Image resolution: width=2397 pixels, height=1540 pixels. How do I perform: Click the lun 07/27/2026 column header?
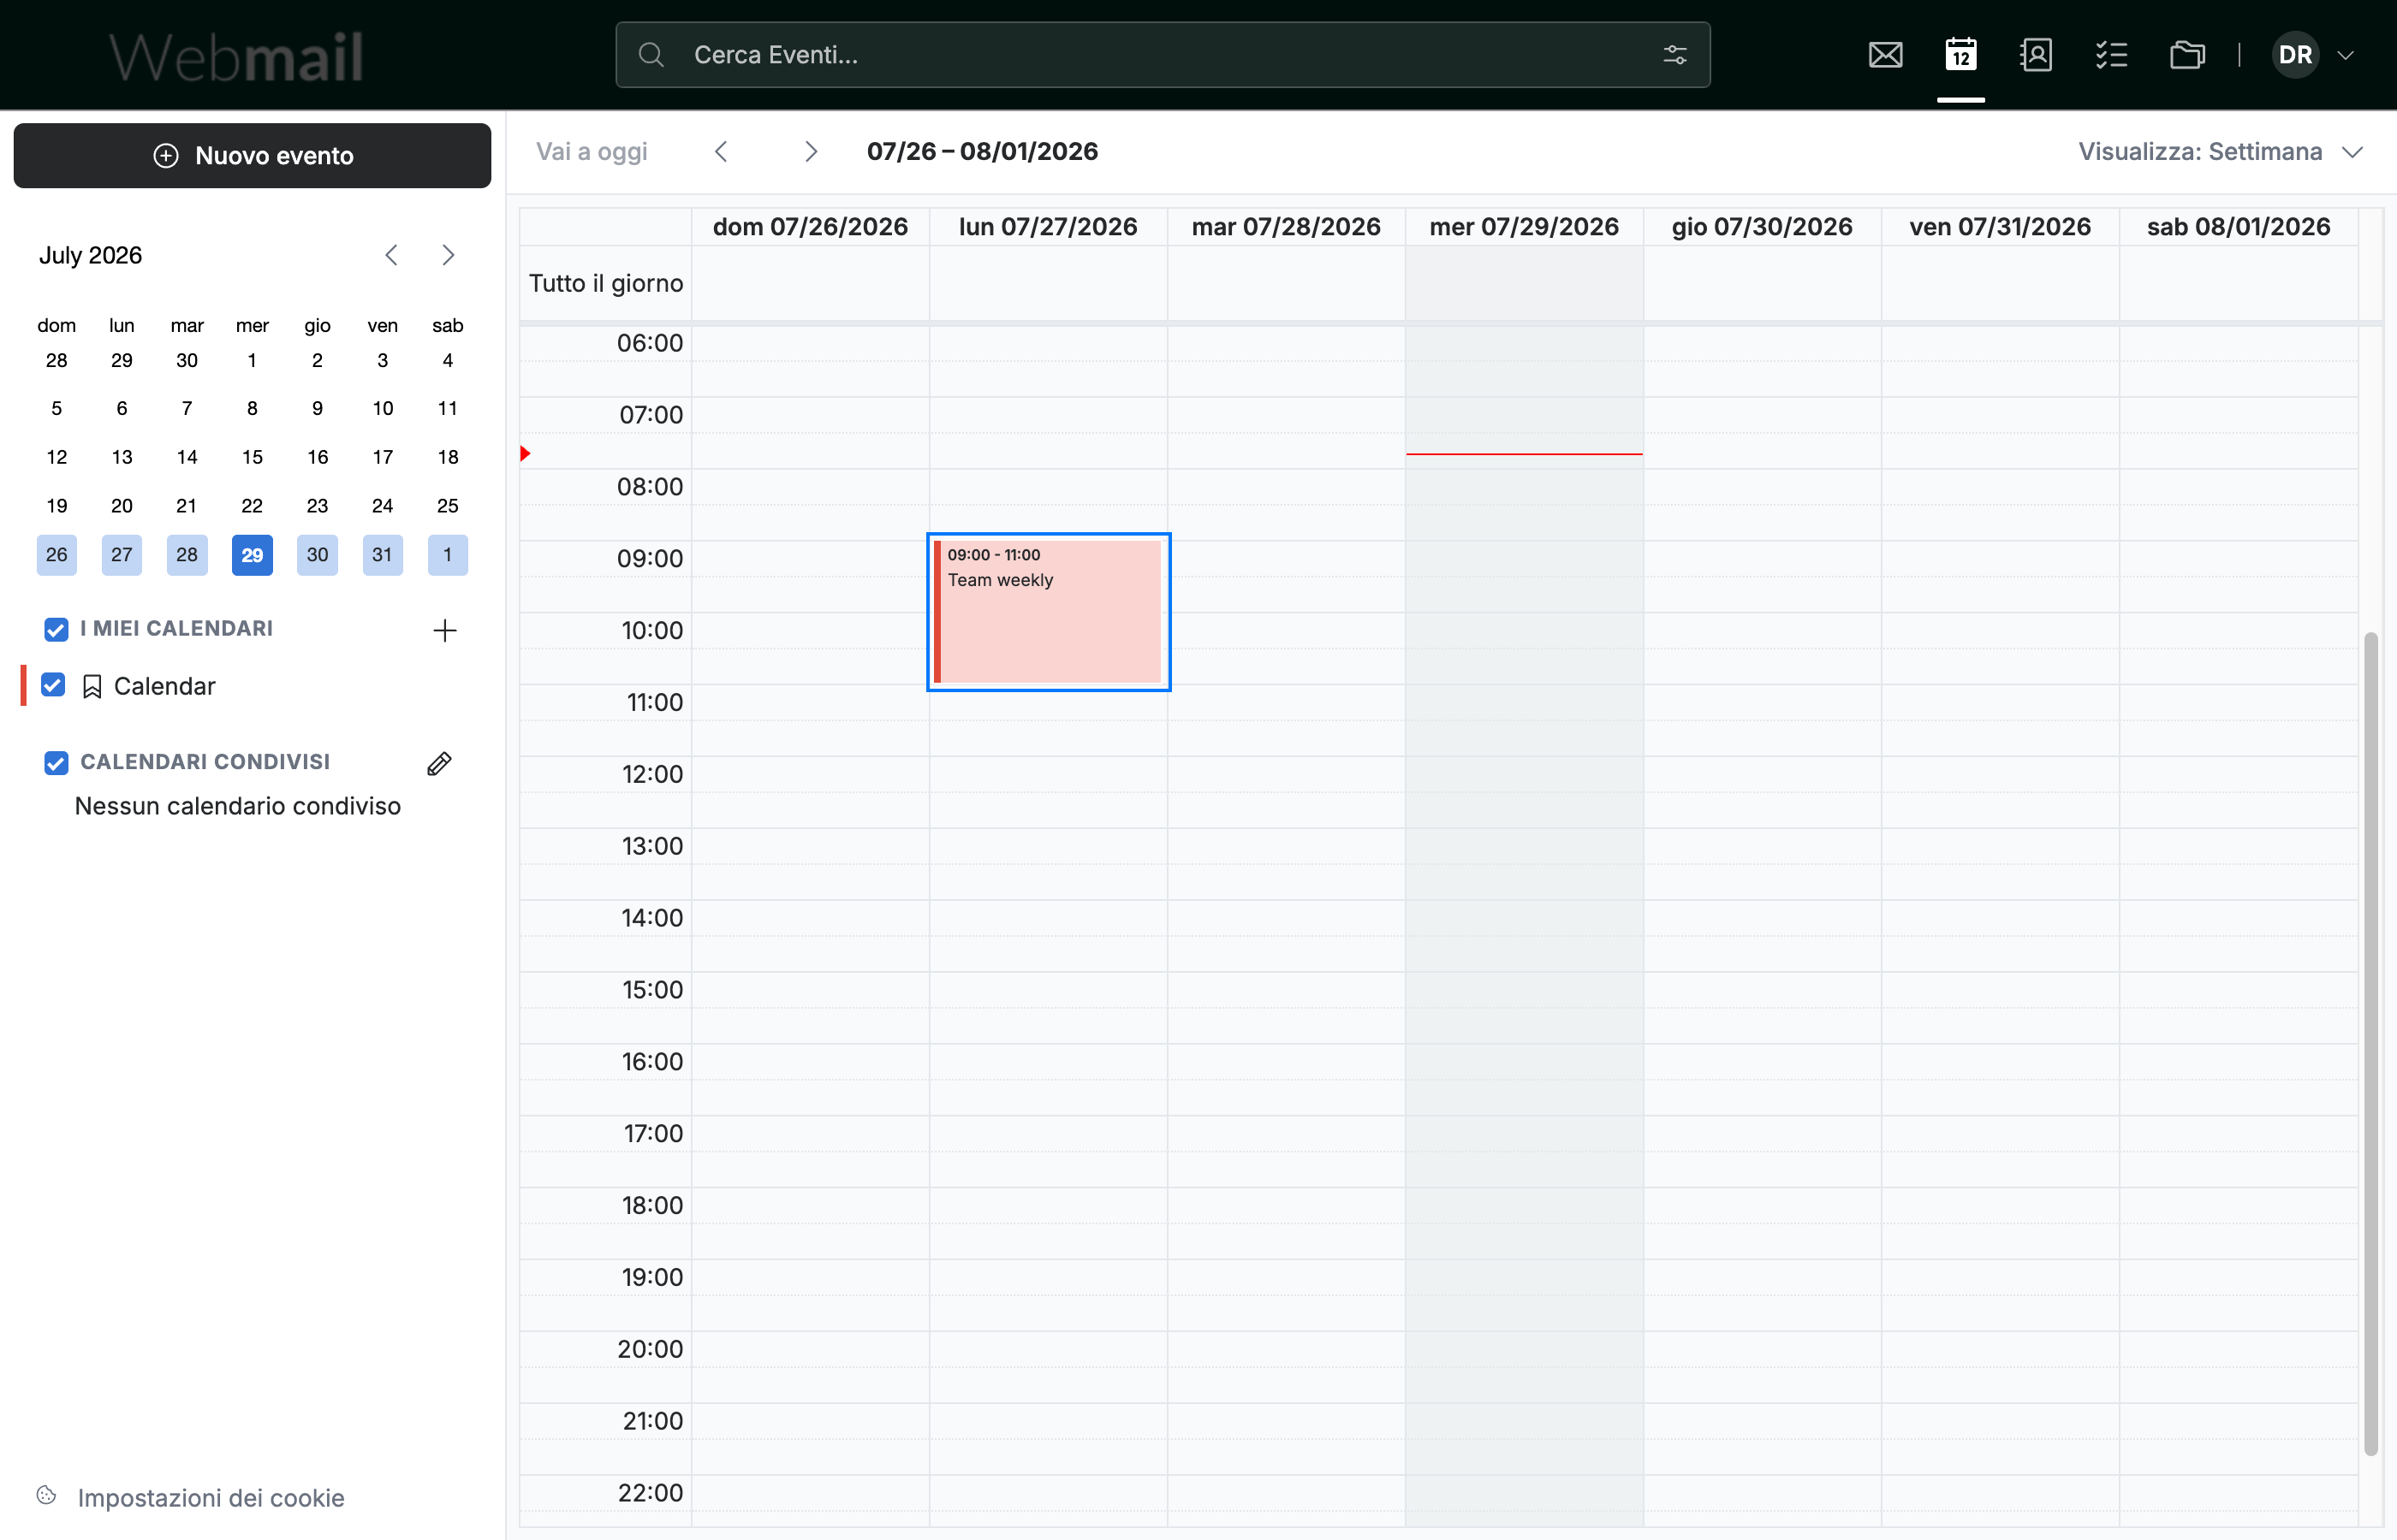pyautogui.click(x=1048, y=227)
